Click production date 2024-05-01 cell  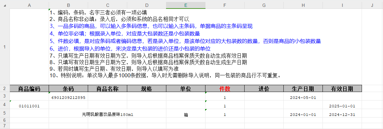pyautogui.click(x=303, y=96)
